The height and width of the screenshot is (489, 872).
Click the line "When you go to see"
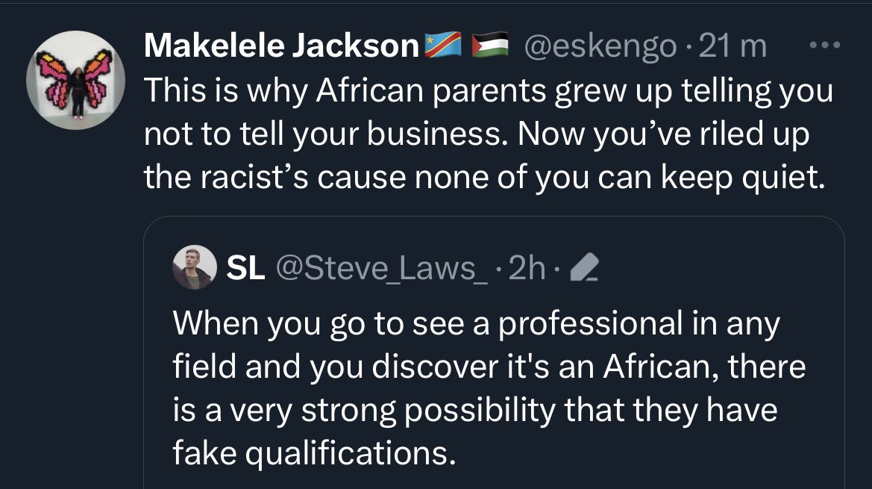[x=476, y=323]
